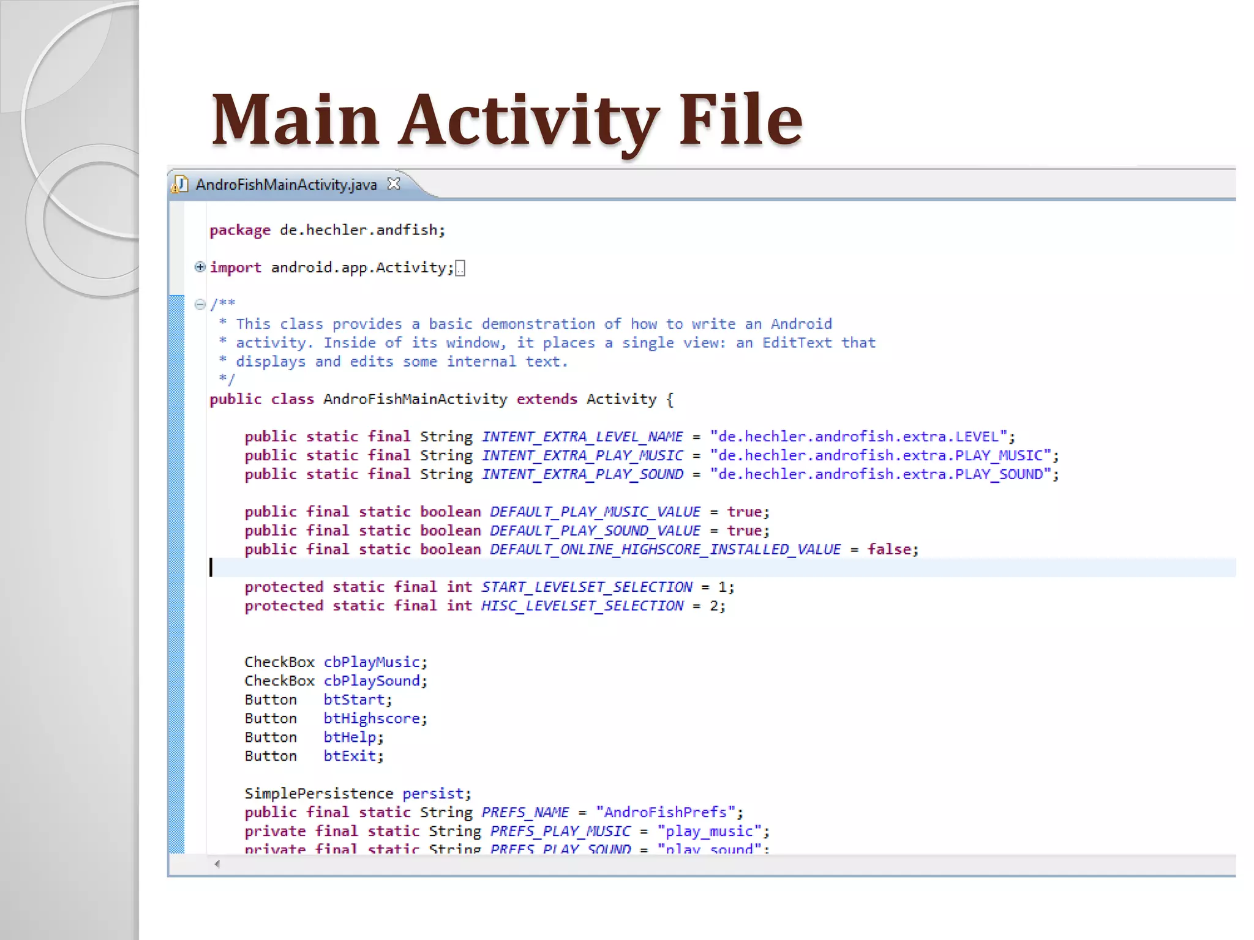The image size is (1254, 940).
Task: Collapse the class Javadoc comment
Action: click(x=200, y=304)
